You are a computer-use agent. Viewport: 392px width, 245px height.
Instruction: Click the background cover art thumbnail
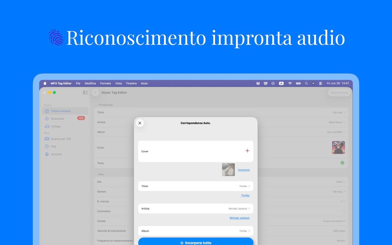pos(338,148)
